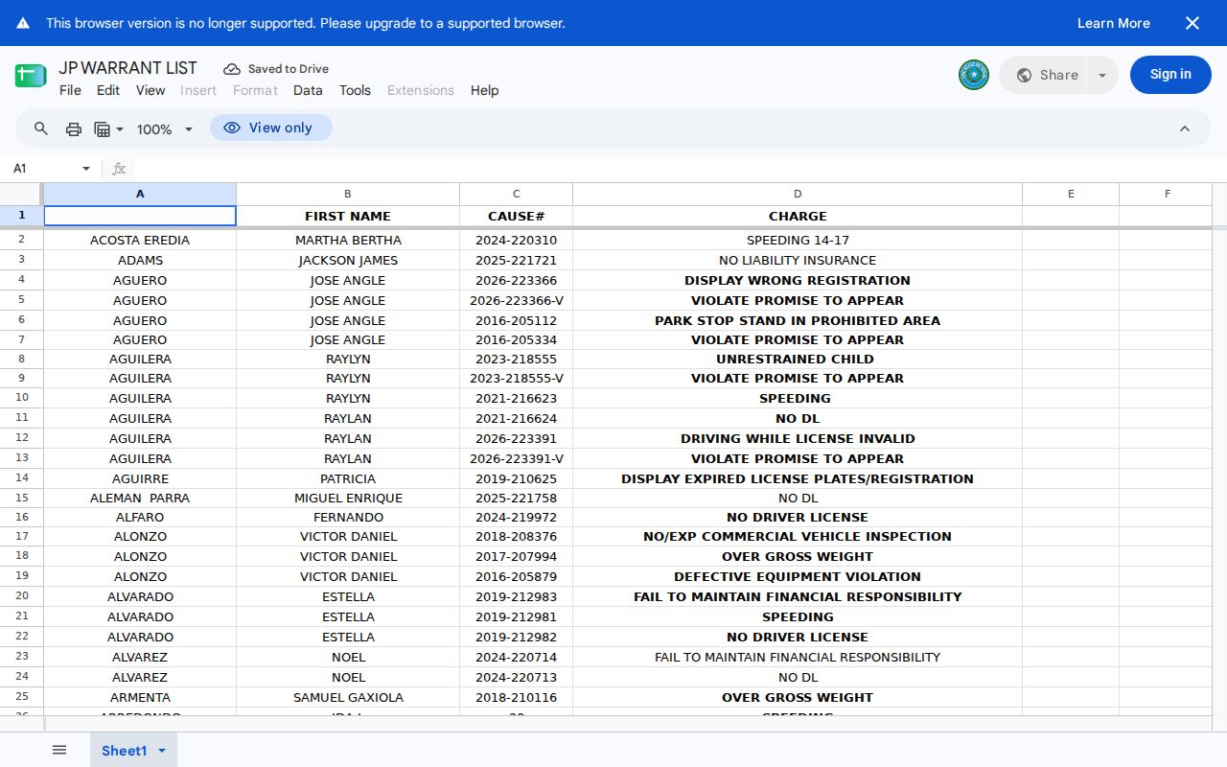Click the CAUSE# header cell
This screenshot has width=1227, height=767.
[516, 217]
